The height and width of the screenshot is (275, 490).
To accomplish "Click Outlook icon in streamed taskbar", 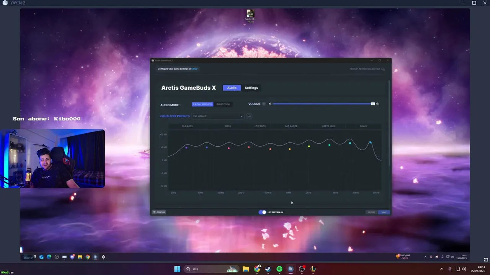I will 41,257.
